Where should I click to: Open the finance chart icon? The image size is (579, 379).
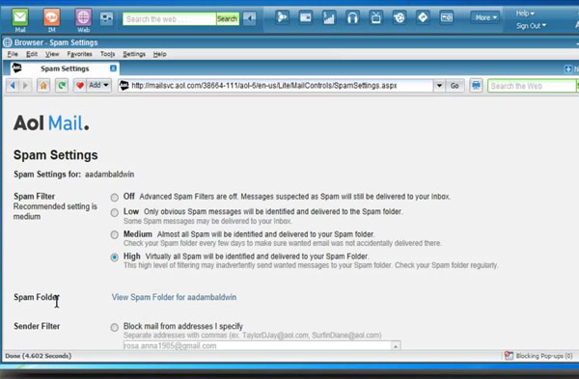click(x=329, y=17)
